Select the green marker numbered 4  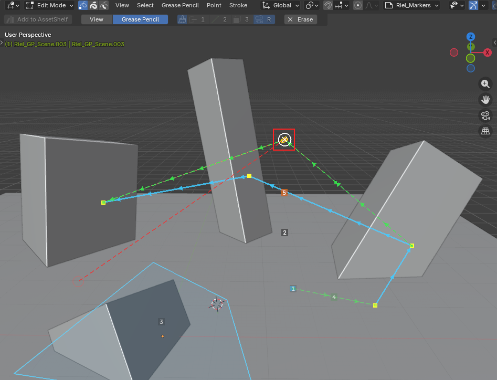(334, 297)
